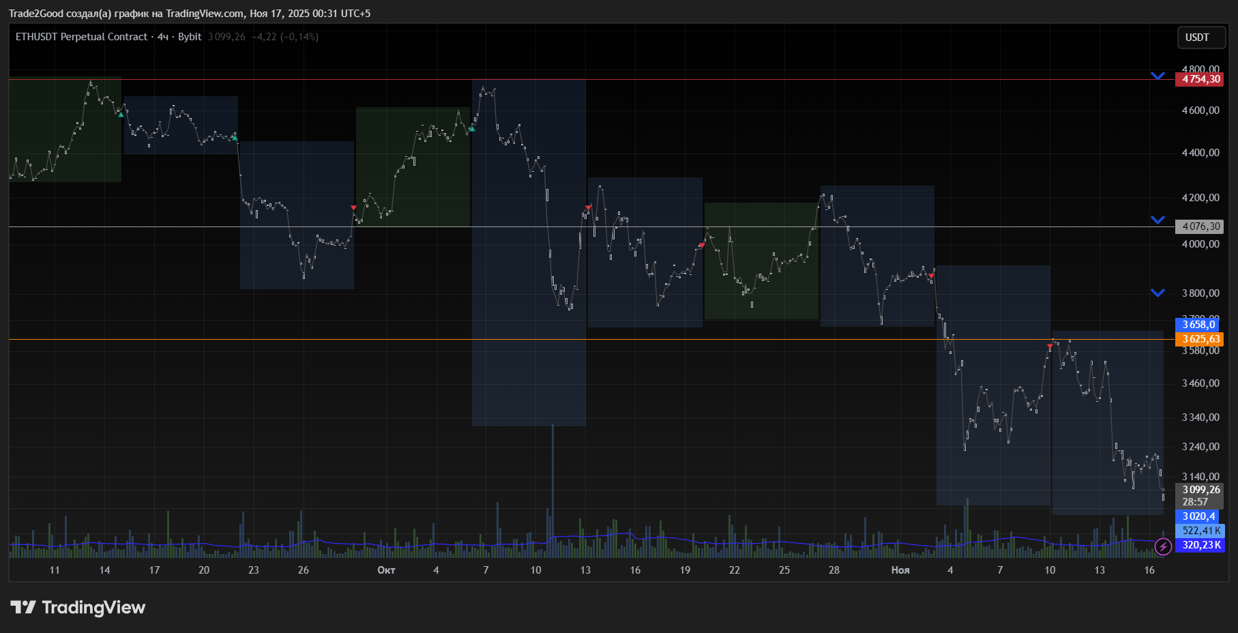Select the green arrow marker near October 7
This screenshot has height=633, width=1238.
pyautogui.click(x=472, y=128)
